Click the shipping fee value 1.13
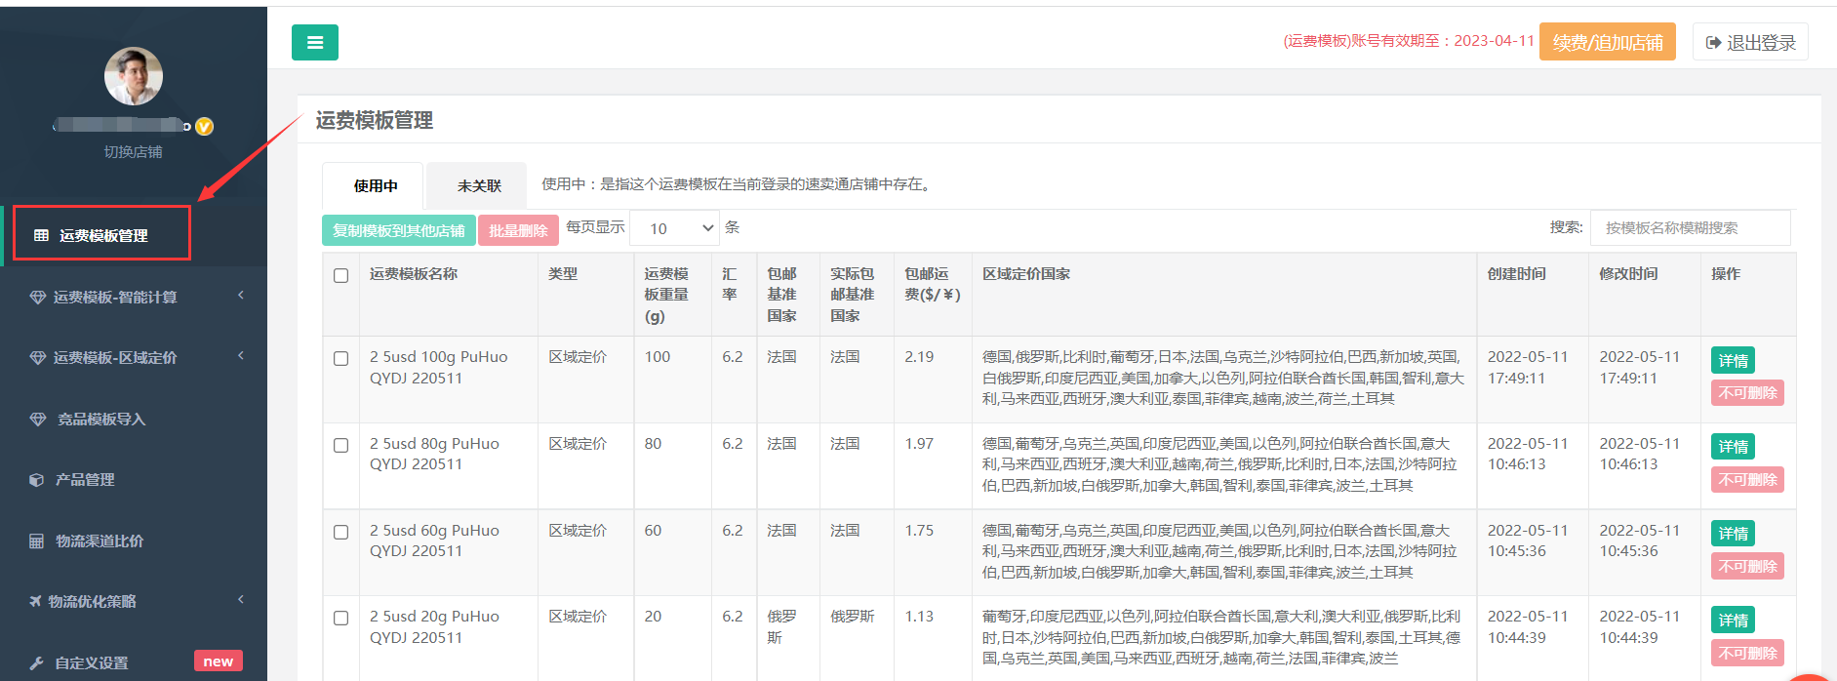 point(919,617)
